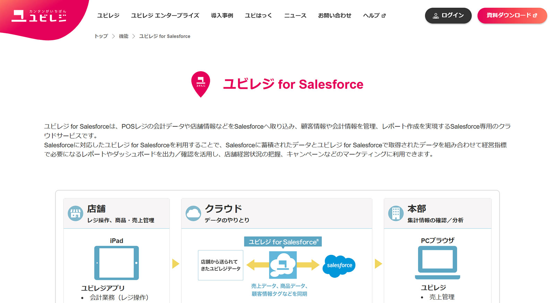555x303 pixels.
Task: Click the cloud icon beside クラウド
Action: point(193,213)
